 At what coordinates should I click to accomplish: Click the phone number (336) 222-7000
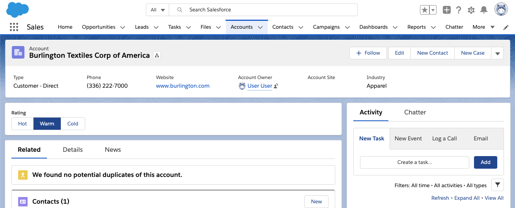pos(107,86)
